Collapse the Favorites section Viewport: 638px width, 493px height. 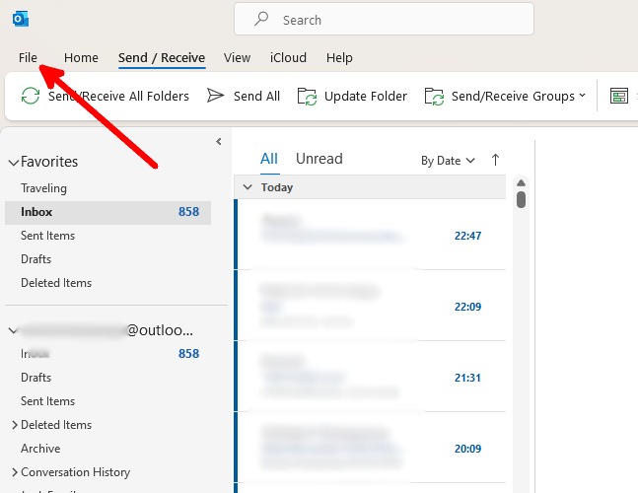click(x=14, y=163)
